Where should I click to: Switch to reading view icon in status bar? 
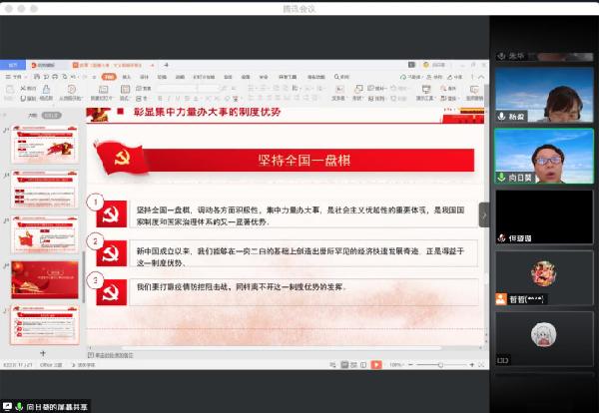[363, 365]
